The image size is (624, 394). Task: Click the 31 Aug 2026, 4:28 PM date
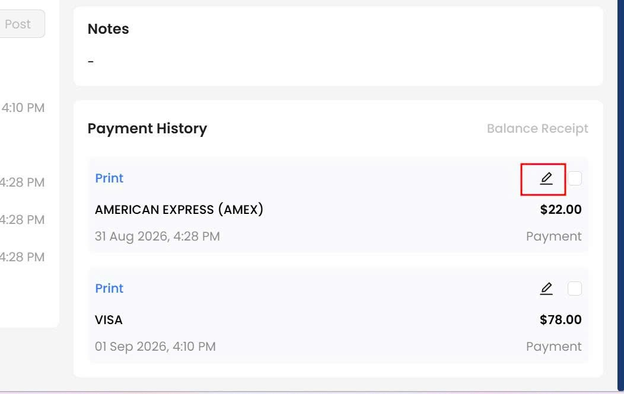[x=157, y=236]
